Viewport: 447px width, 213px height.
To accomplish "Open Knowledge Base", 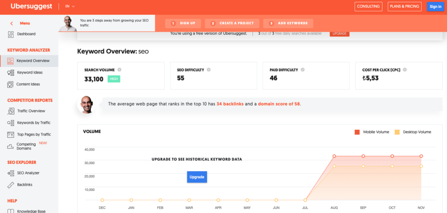I will [x=31, y=211].
